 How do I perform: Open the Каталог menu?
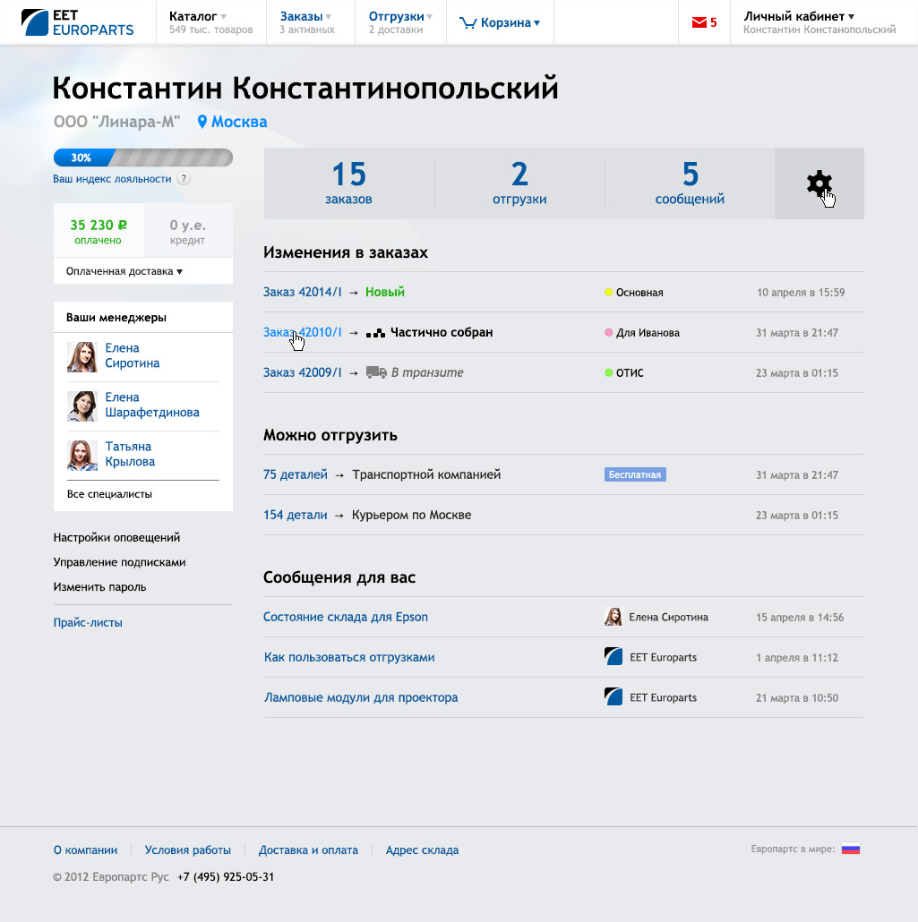198,16
